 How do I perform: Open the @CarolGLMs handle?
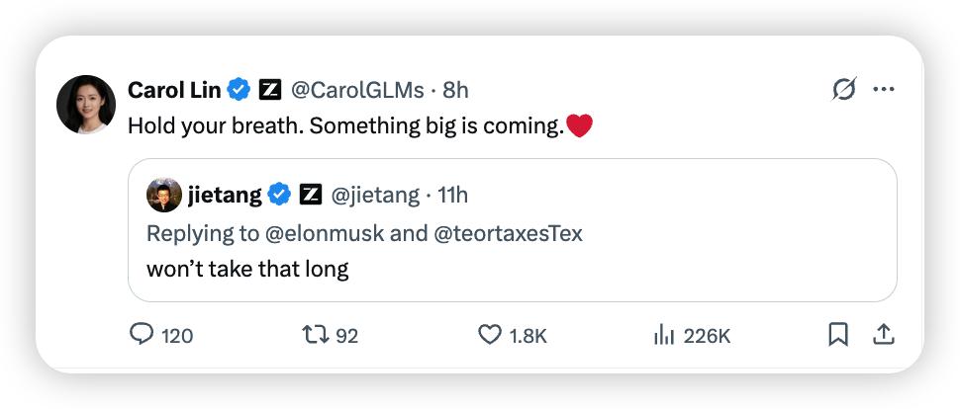[x=357, y=90]
